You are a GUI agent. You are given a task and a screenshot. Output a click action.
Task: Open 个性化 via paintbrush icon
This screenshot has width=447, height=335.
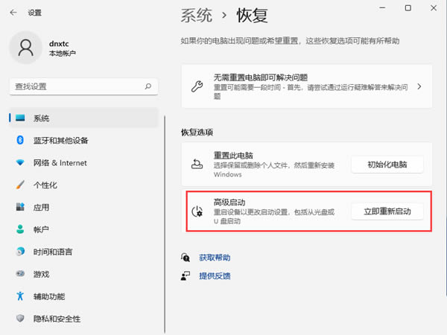pos(21,185)
